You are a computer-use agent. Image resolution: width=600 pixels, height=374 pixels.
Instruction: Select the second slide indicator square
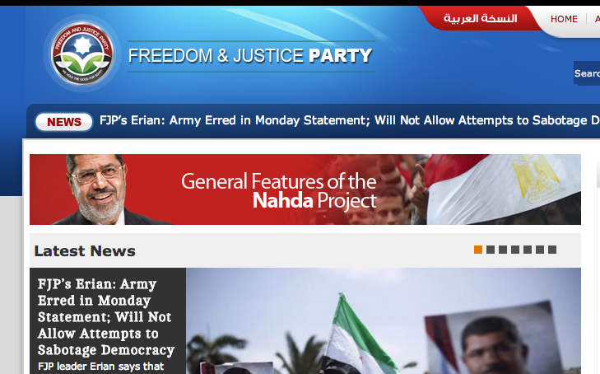click(x=491, y=250)
